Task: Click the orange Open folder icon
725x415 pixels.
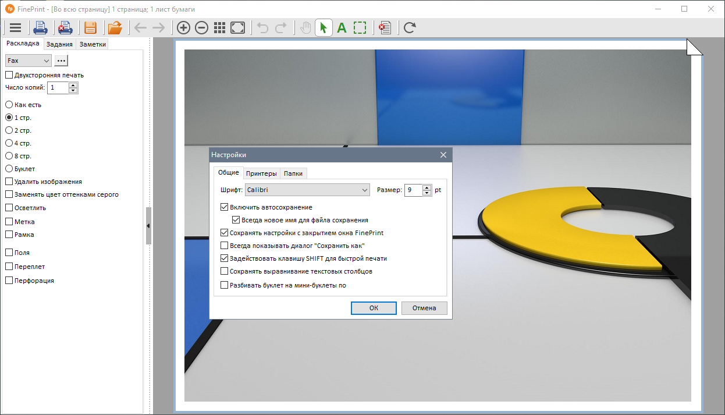Action: (115, 27)
